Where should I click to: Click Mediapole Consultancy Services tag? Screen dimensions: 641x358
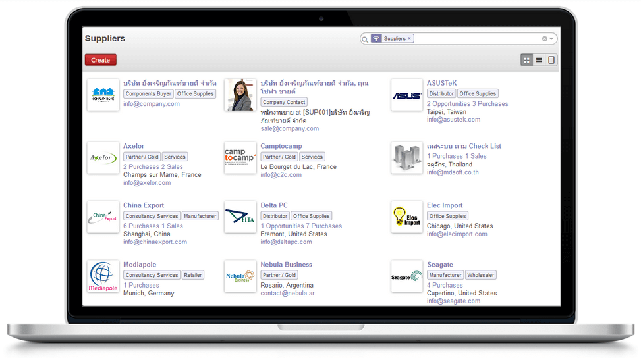[152, 275]
